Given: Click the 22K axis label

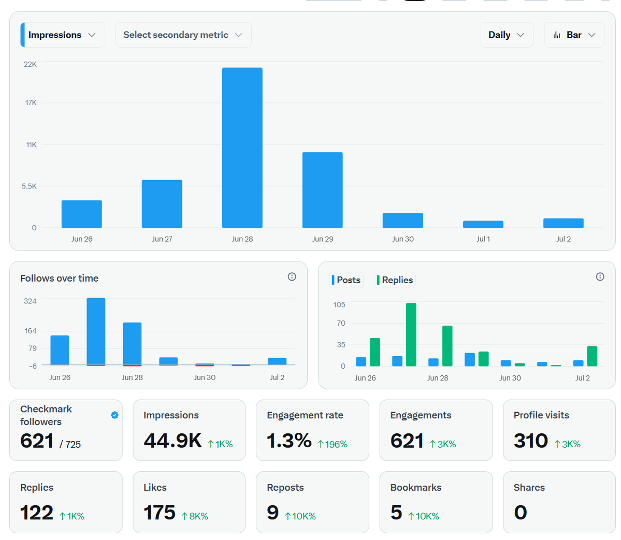Looking at the screenshot, I should [x=30, y=64].
